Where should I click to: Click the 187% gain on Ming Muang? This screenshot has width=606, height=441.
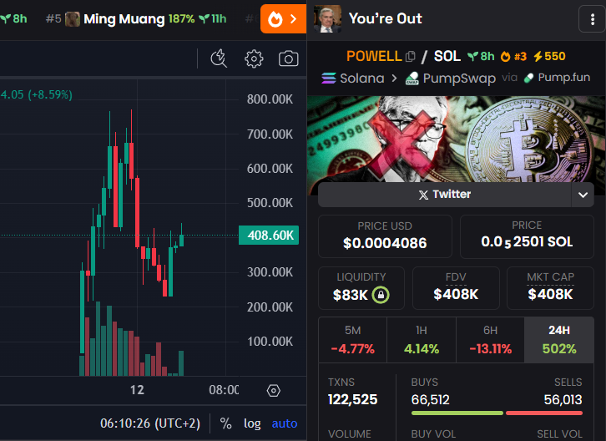point(182,19)
